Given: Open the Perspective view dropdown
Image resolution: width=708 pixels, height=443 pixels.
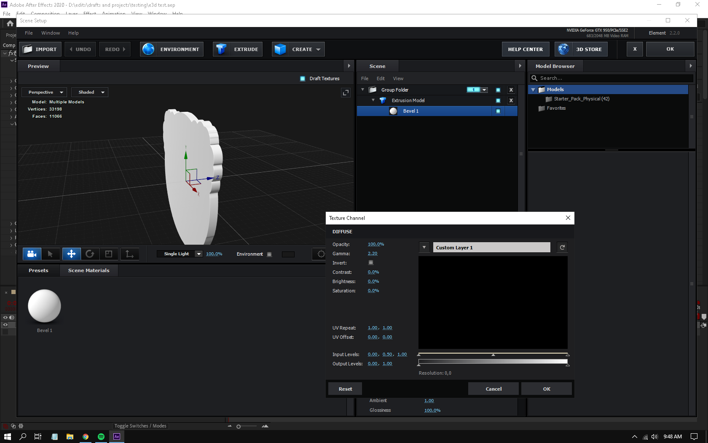Looking at the screenshot, I should point(44,92).
